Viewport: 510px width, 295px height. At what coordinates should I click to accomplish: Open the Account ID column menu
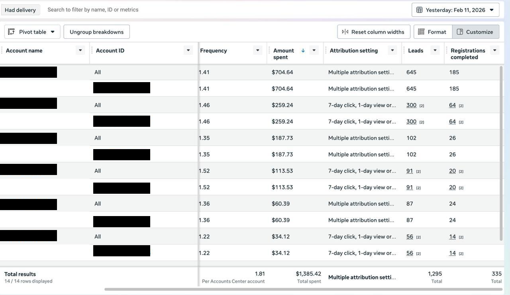(188, 50)
